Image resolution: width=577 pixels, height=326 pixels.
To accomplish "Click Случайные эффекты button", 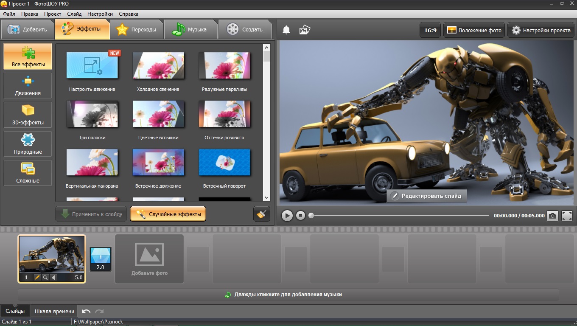I will [x=168, y=214].
